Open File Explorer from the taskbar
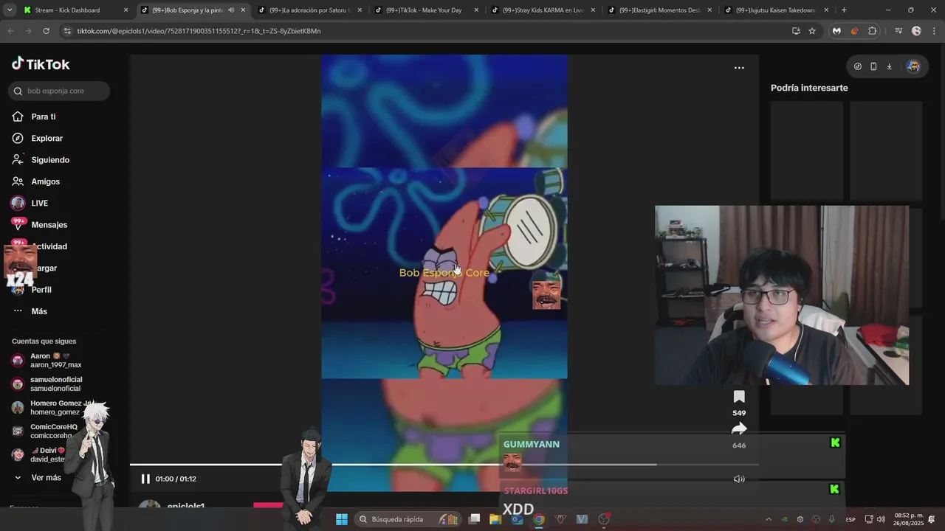The height and width of the screenshot is (531, 945). coord(495,519)
